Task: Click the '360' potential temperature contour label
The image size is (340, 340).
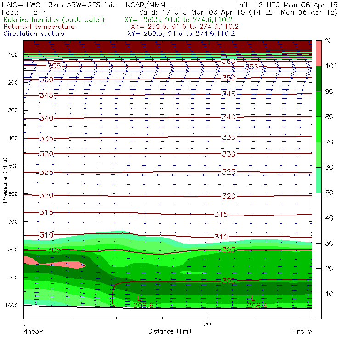Action: coord(229,62)
